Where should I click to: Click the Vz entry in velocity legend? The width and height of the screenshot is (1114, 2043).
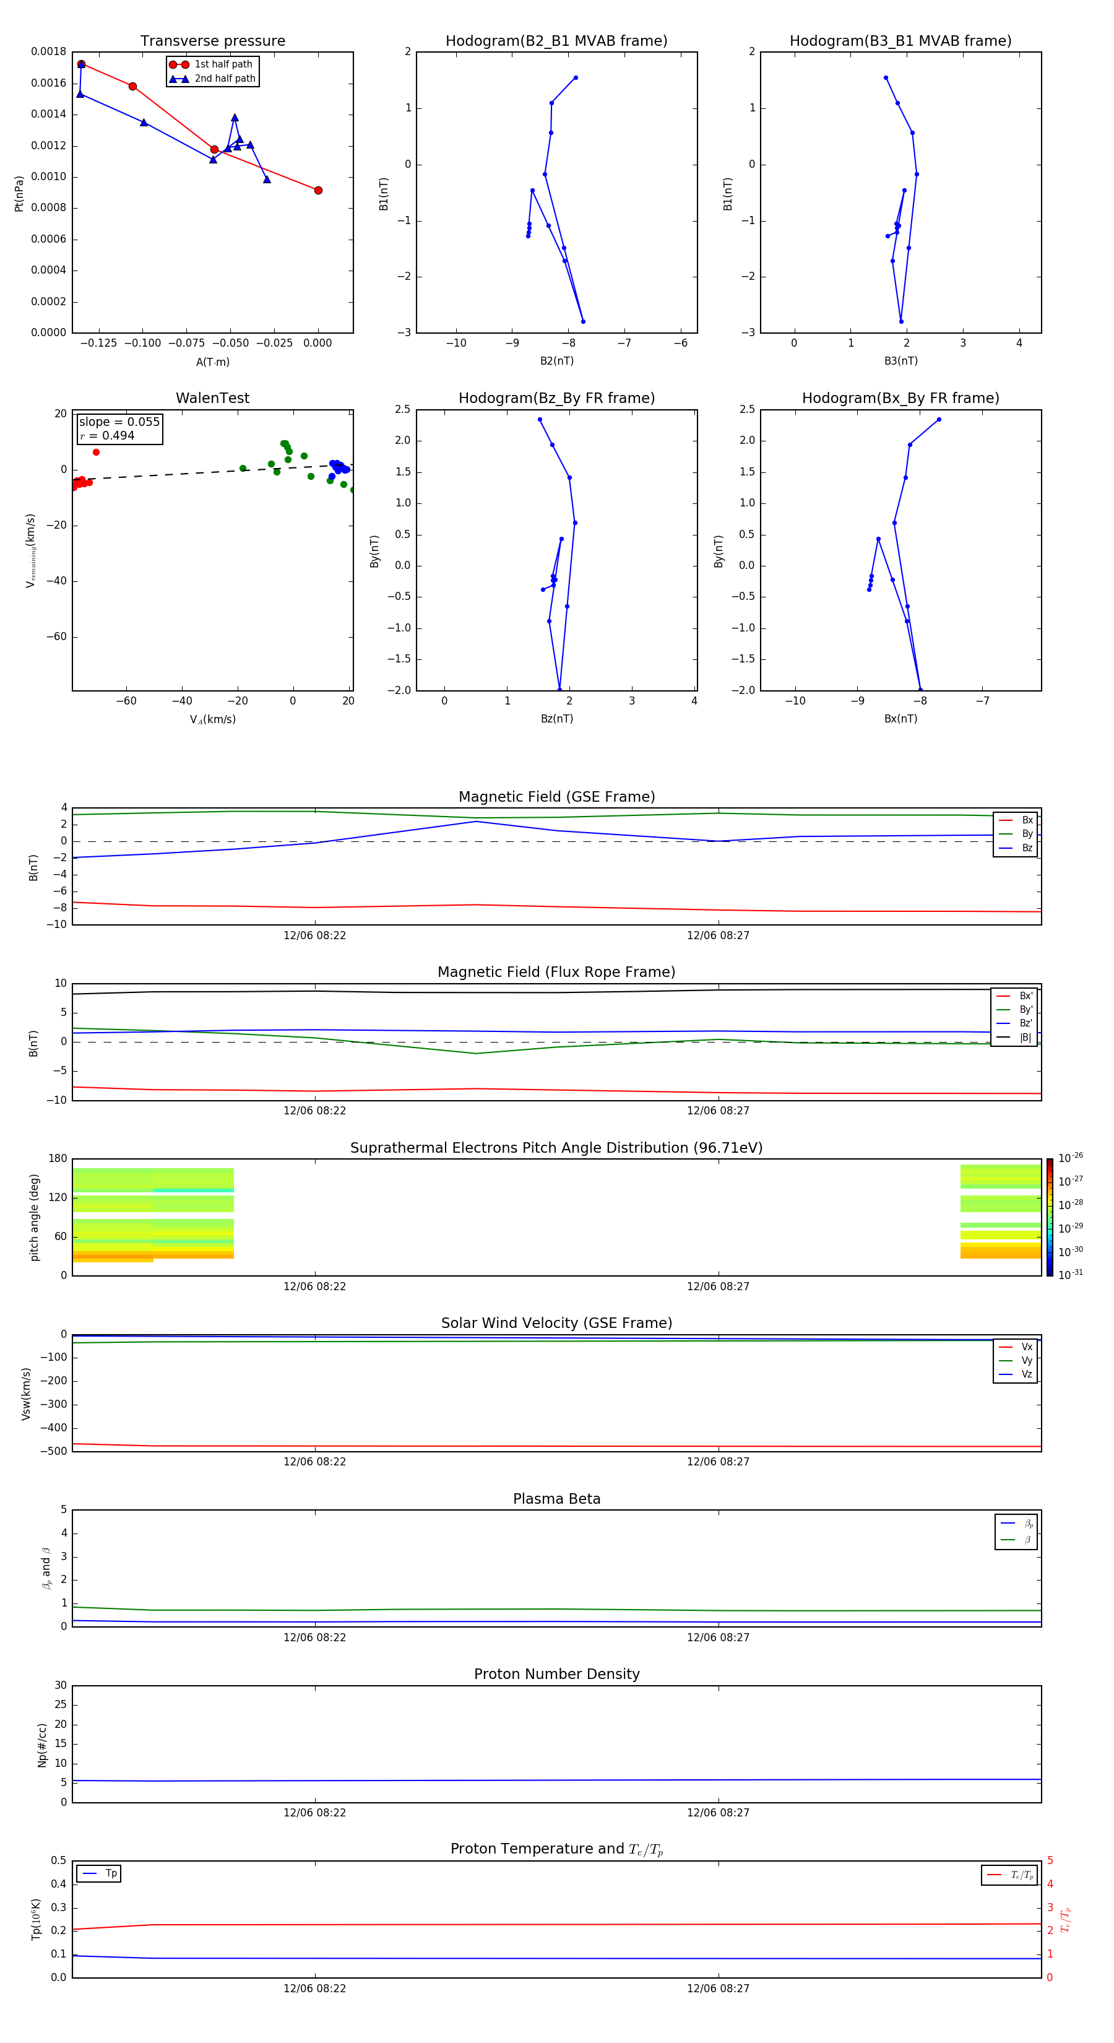pos(1016,1374)
